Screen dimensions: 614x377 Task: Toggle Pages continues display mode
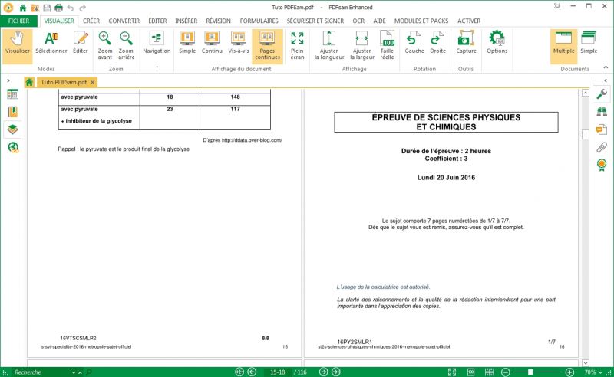[267, 46]
